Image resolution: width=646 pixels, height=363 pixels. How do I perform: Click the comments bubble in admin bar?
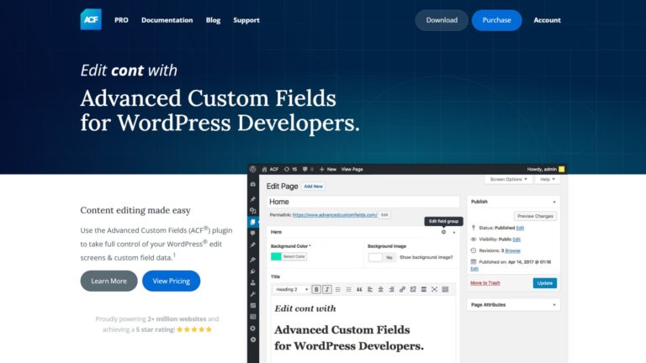pyautogui.click(x=304, y=169)
